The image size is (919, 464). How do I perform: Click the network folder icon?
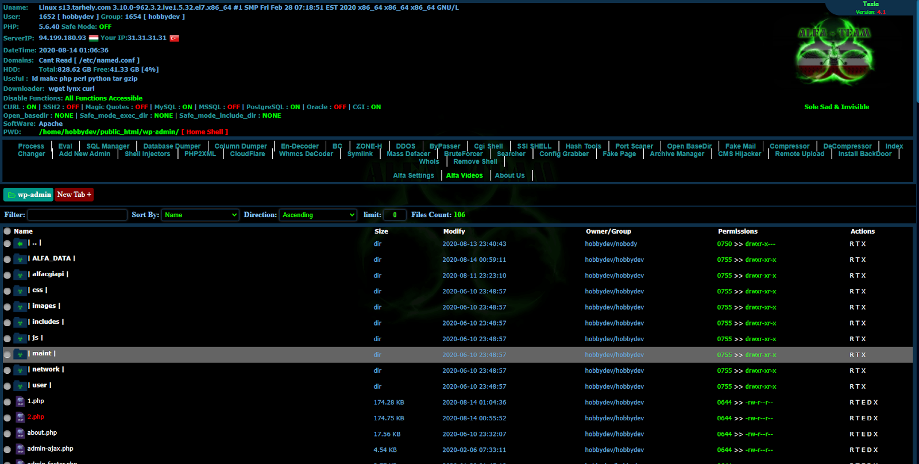pyautogui.click(x=20, y=370)
